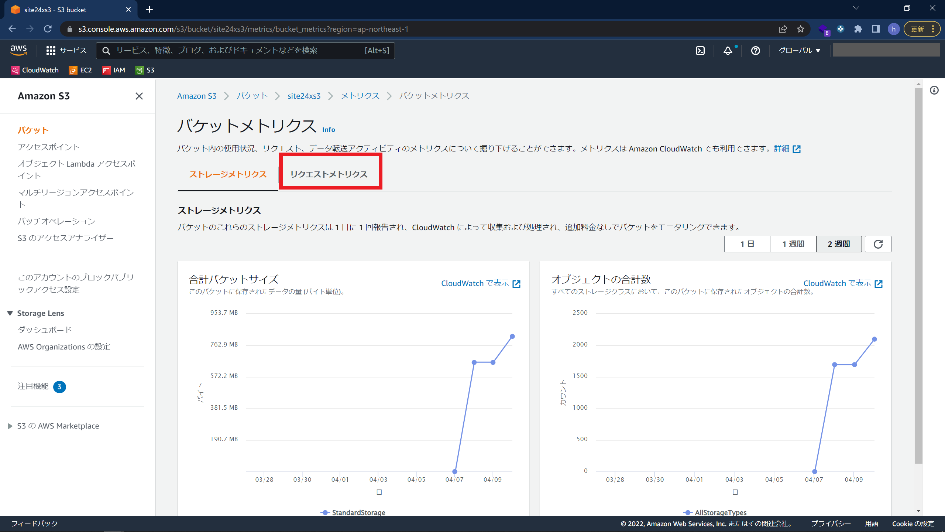Click the Amazon S3 breadcrumb link
Viewport: 945px width, 532px height.
197,96
